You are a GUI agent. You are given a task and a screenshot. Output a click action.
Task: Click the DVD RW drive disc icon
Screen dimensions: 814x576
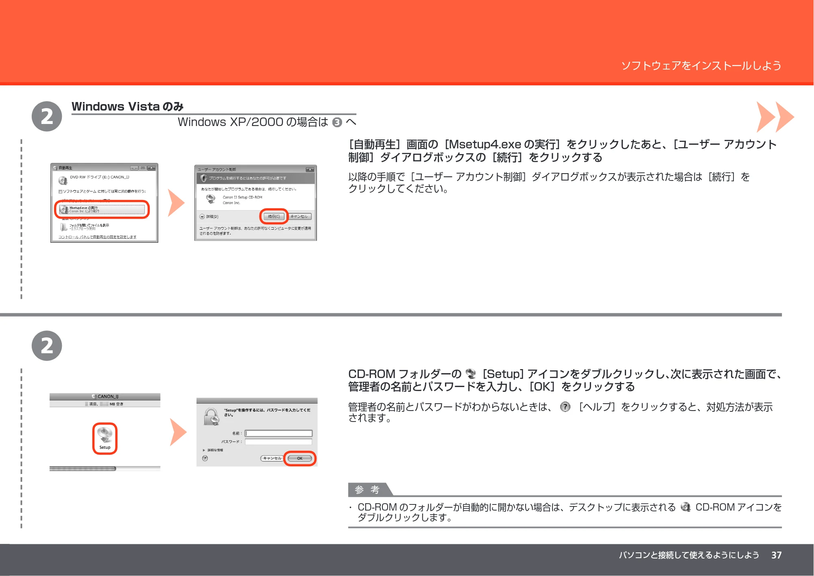(63, 180)
